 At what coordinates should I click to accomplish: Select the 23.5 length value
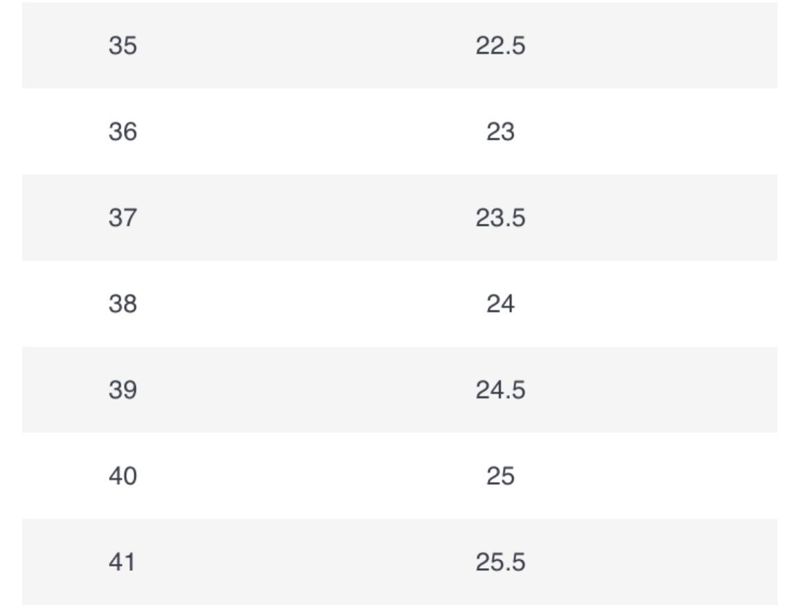tap(500, 218)
